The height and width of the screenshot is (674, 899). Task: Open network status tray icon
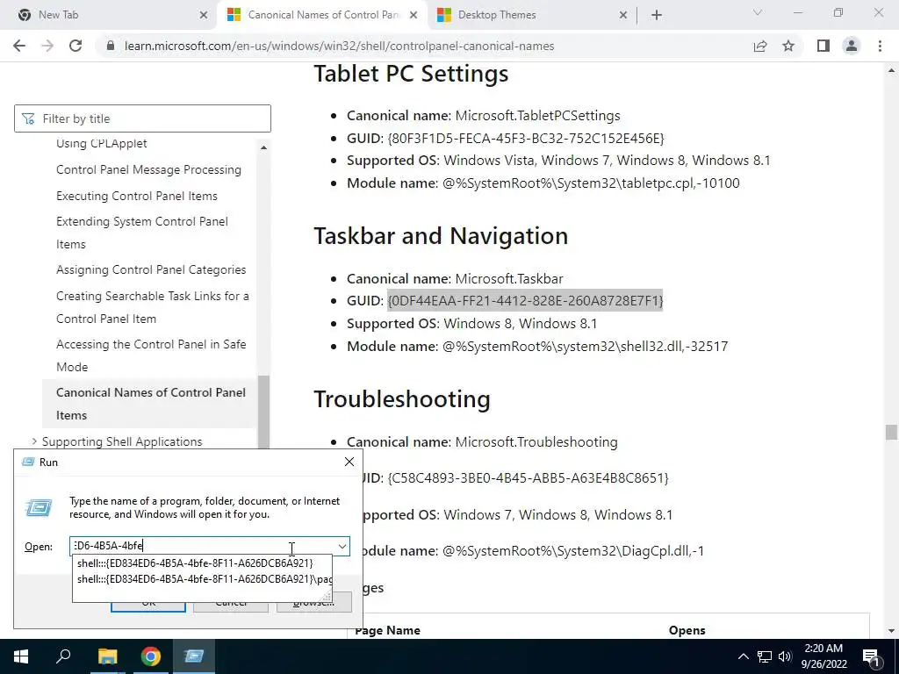coord(765,656)
